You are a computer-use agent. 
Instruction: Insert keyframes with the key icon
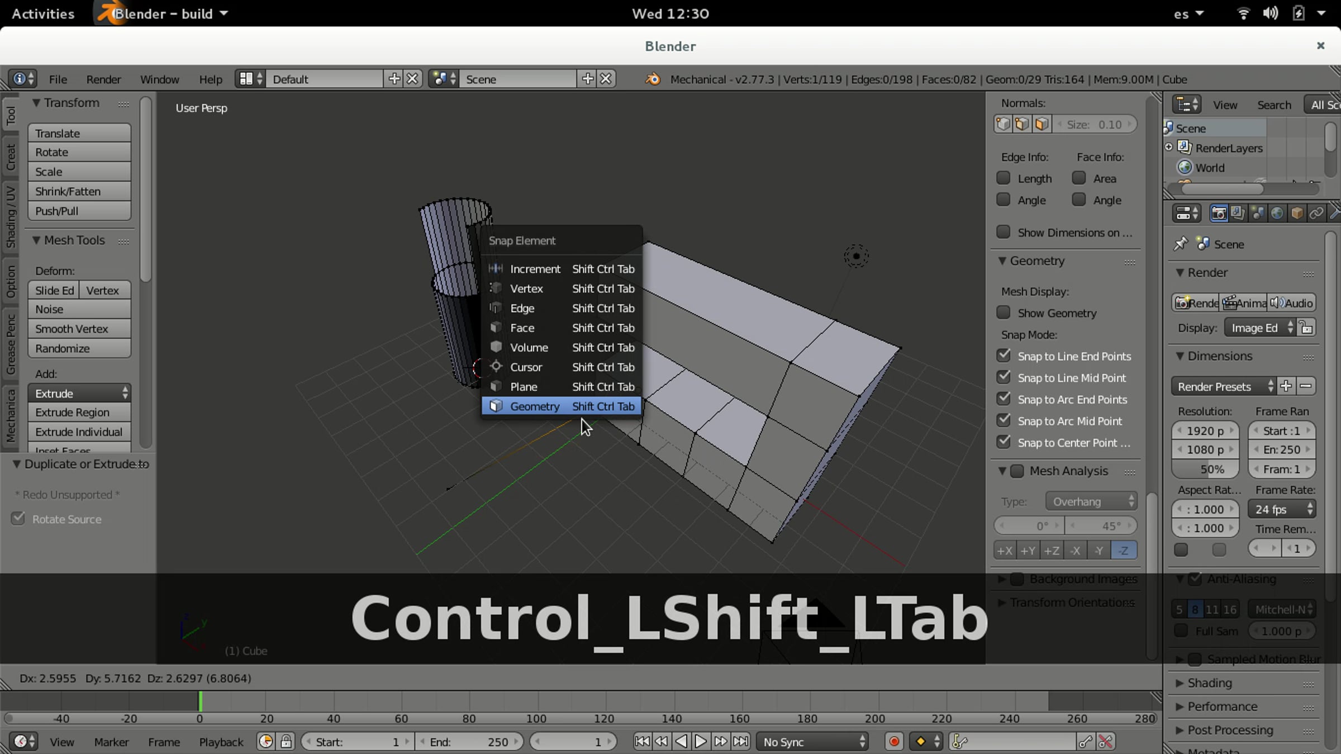1085,742
